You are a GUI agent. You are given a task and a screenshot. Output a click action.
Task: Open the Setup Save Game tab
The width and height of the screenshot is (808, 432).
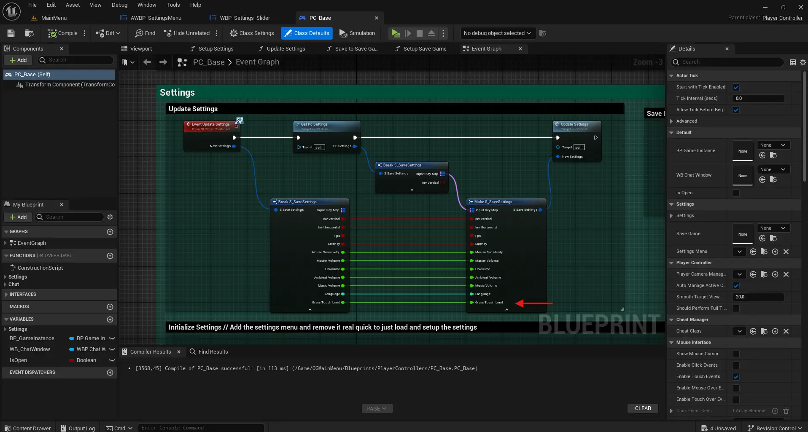coord(425,49)
